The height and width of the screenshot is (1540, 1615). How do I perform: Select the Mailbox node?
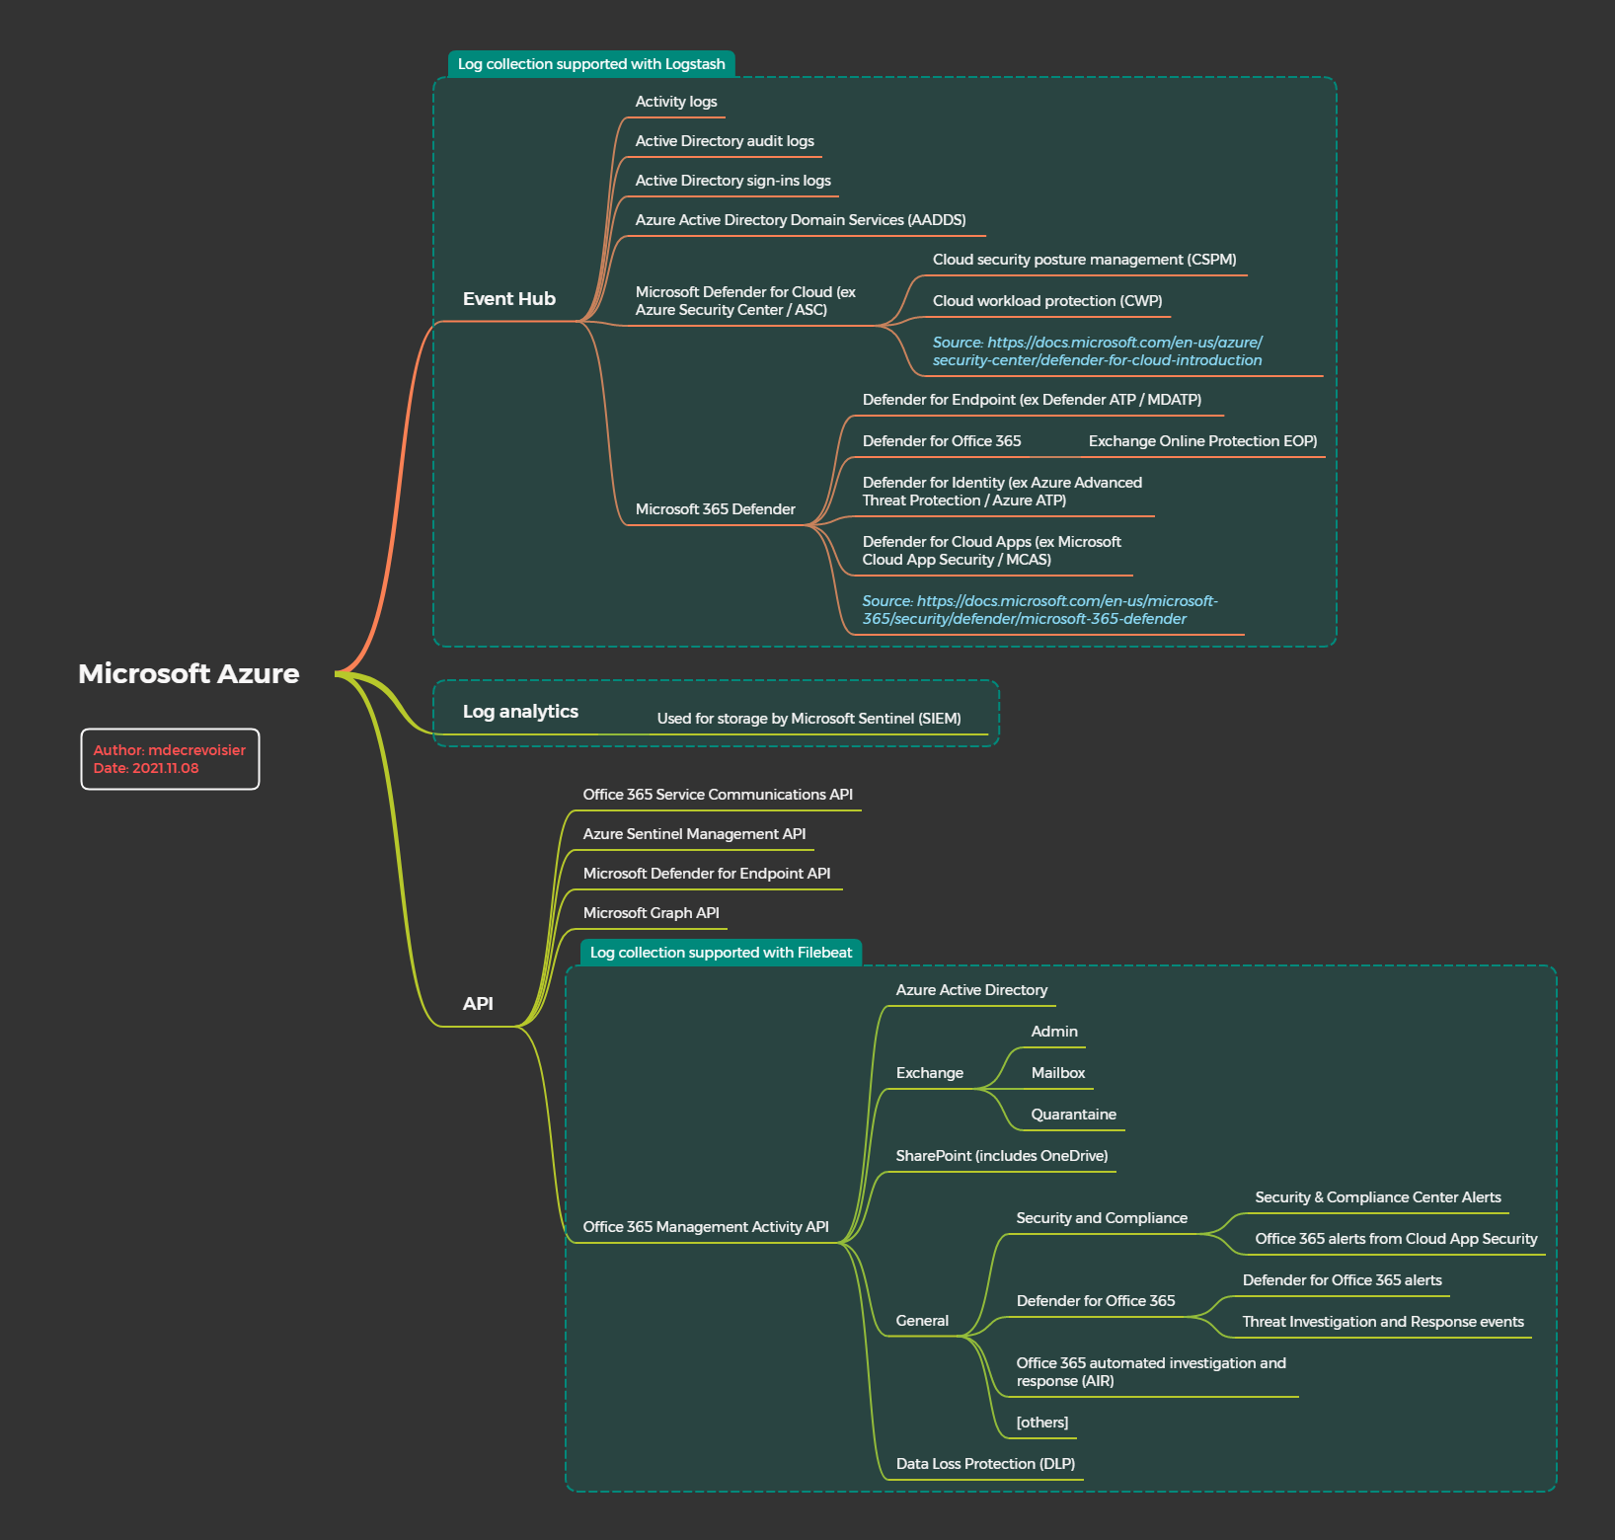1058,1073
